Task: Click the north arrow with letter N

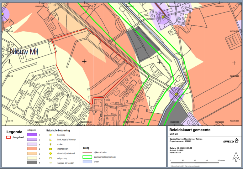Action: click(x=236, y=157)
